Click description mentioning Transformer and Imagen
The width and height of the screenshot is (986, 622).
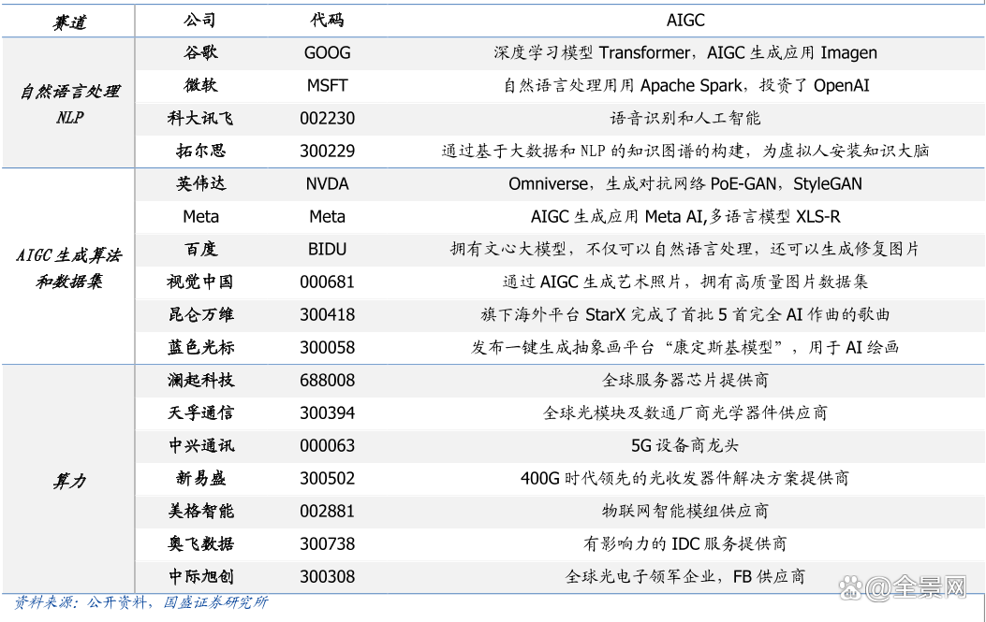pos(685,52)
